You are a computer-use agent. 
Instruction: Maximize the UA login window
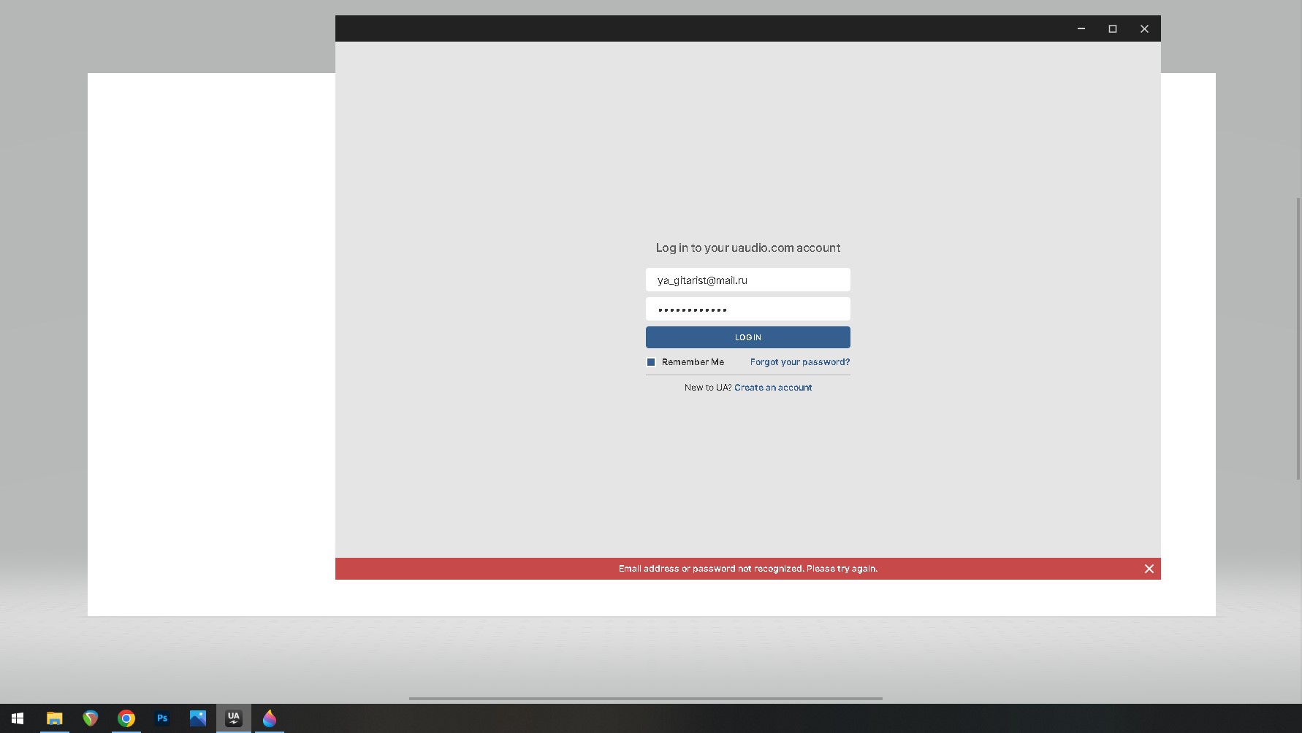click(1113, 28)
